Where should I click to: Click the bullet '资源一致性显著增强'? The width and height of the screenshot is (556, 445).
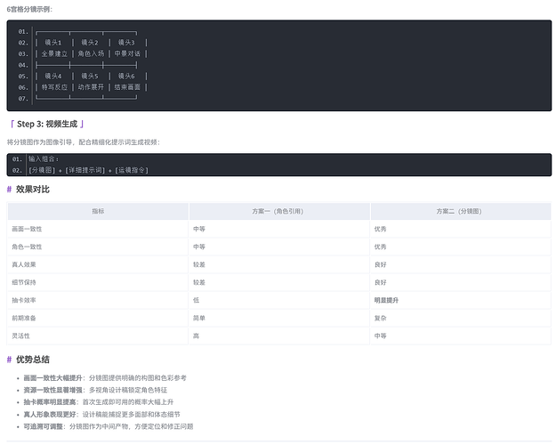point(52,390)
